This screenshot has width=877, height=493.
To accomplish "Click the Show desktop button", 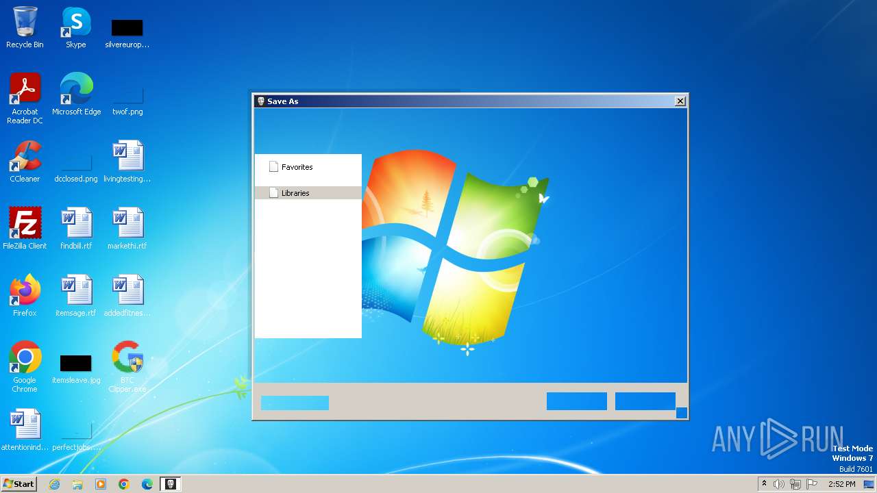I will (870, 484).
